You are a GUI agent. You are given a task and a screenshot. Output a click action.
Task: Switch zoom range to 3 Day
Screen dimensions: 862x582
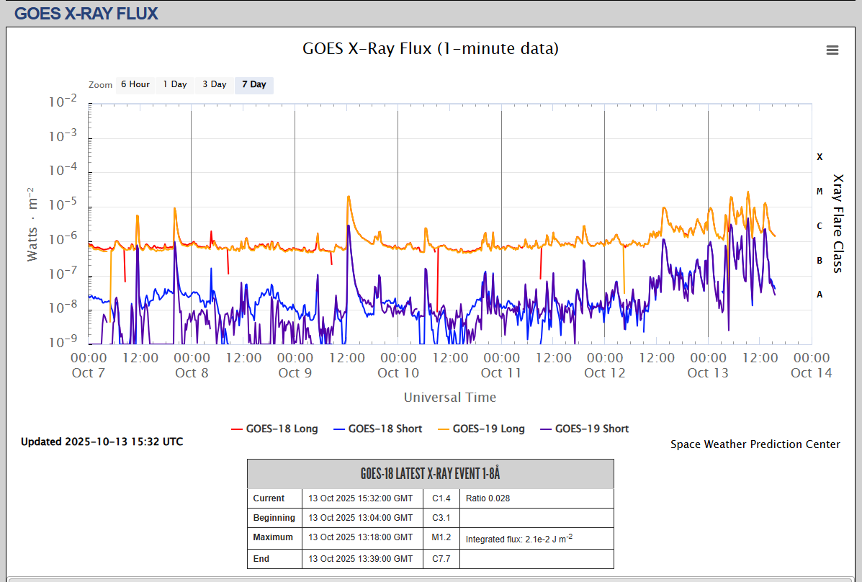click(214, 85)
